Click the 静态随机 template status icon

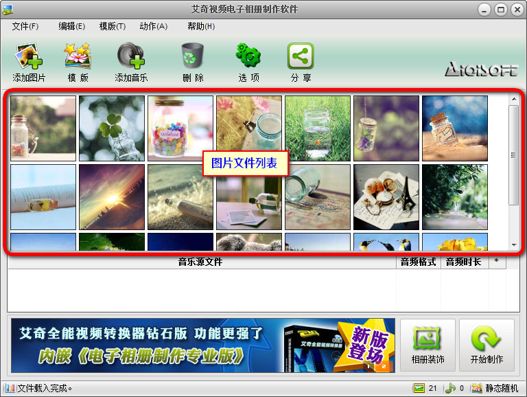tap(476, 388)
